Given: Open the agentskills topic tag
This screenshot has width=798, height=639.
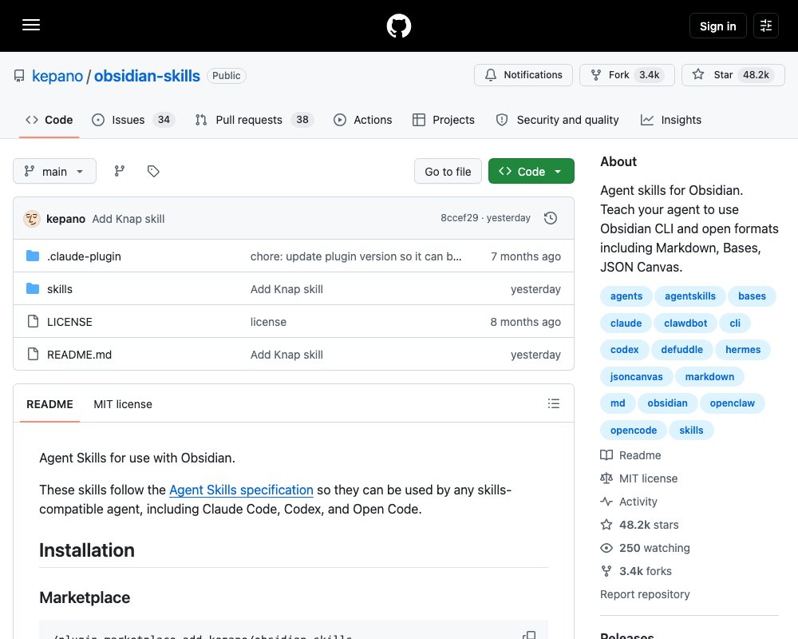Looking at the screenshot, I should coord(690,296).
